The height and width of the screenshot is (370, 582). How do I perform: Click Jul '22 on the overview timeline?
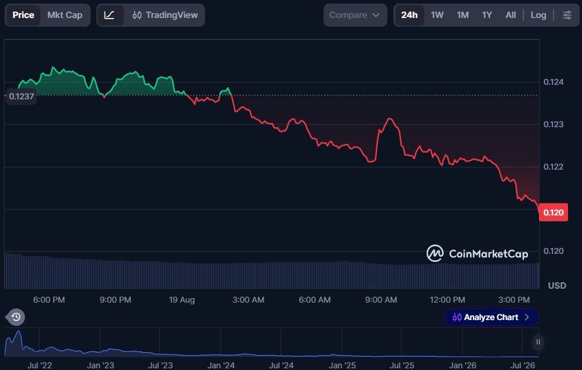tap(39, 365)
